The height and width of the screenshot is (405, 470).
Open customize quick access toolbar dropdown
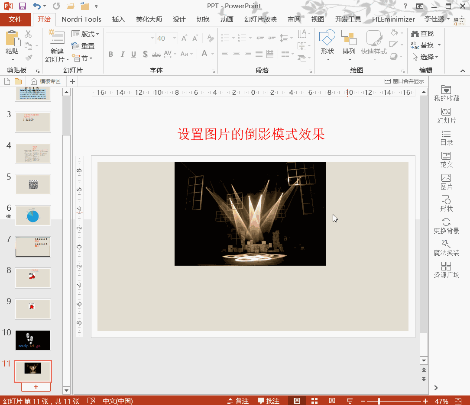pyautogui.click(x=96, y=6)
